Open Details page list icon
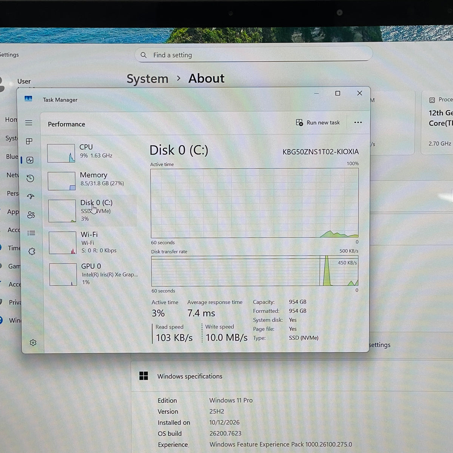Viewport: 453px width, 453px height. [31, 233]
